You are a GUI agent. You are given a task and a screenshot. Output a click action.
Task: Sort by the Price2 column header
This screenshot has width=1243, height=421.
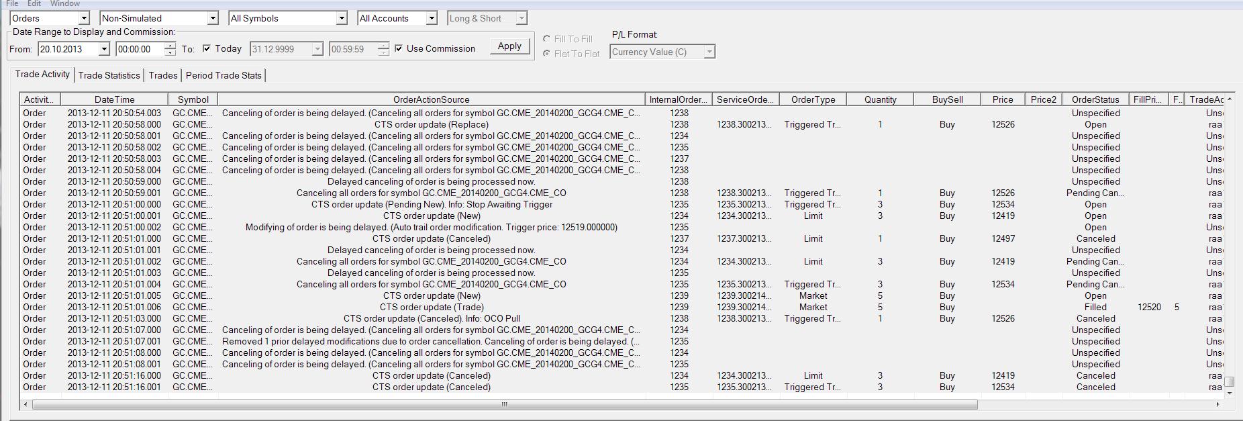[x=1043, y=99]
